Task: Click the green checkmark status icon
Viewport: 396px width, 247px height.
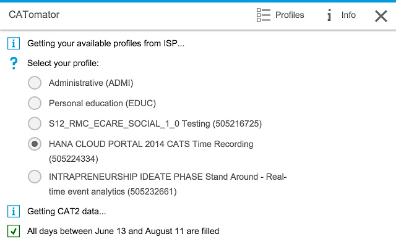Action: (x=14, y=231)
